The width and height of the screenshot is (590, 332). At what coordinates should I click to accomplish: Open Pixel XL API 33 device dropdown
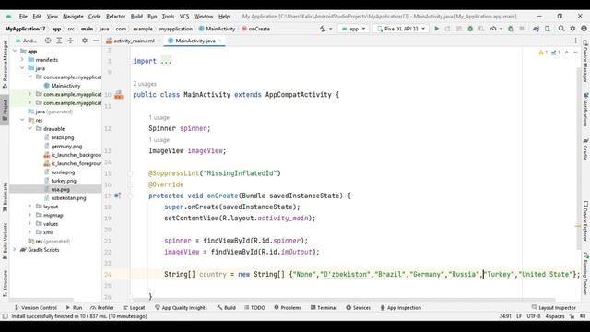point(401,29)
